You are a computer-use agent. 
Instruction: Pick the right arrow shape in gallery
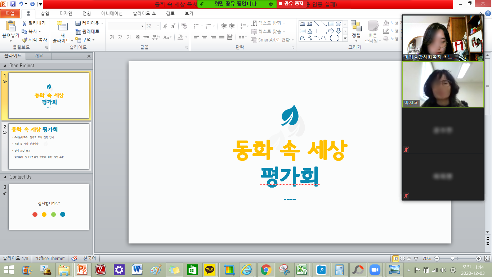click(331, 31)
